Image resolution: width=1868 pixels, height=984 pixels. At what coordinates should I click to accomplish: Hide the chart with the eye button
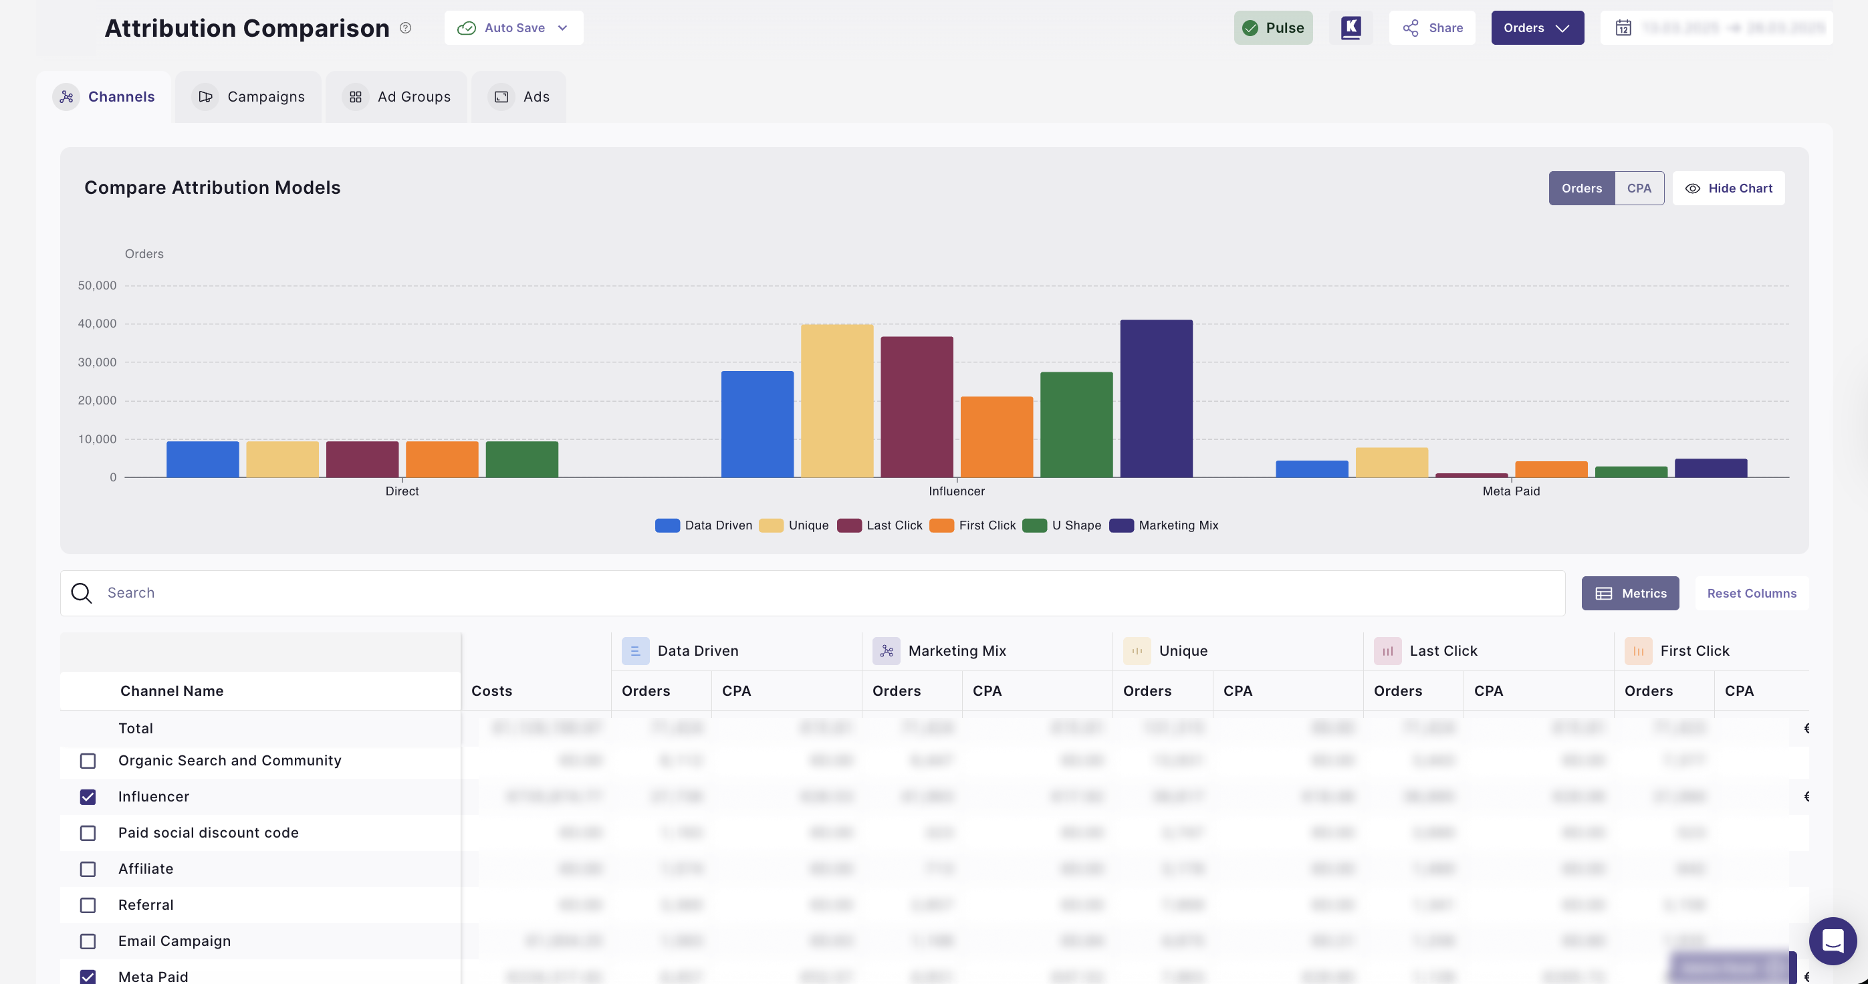tap(1728, 189)
